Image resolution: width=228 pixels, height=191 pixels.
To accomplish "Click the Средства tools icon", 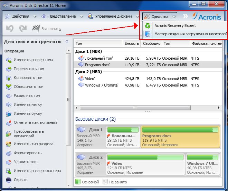I will pyautogui.click(x=147, y=17).
